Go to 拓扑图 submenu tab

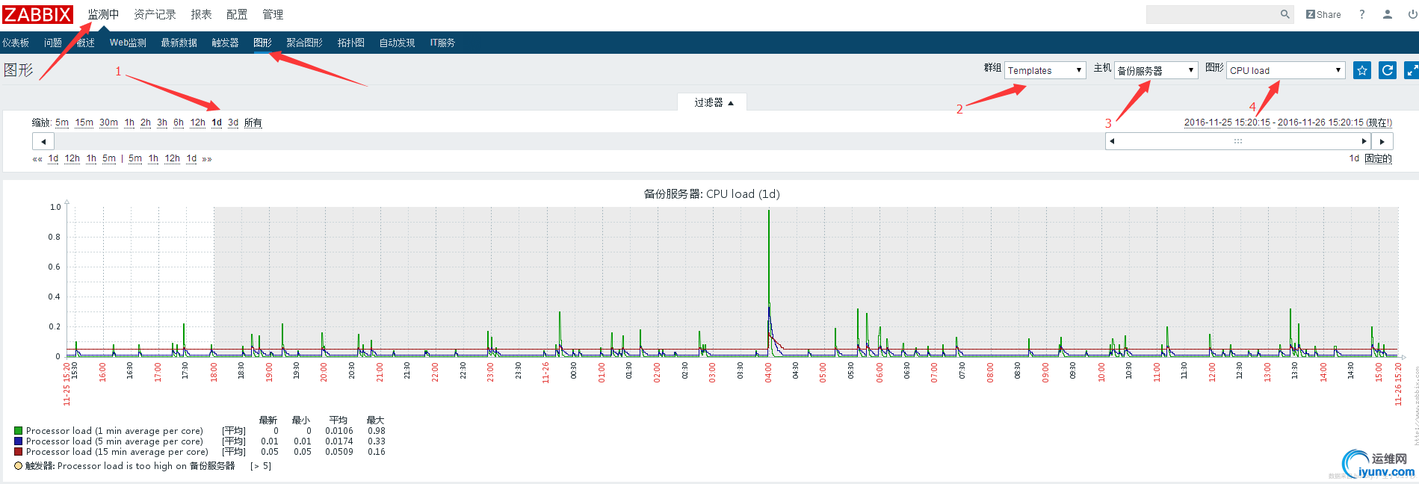tap(350, 43)
